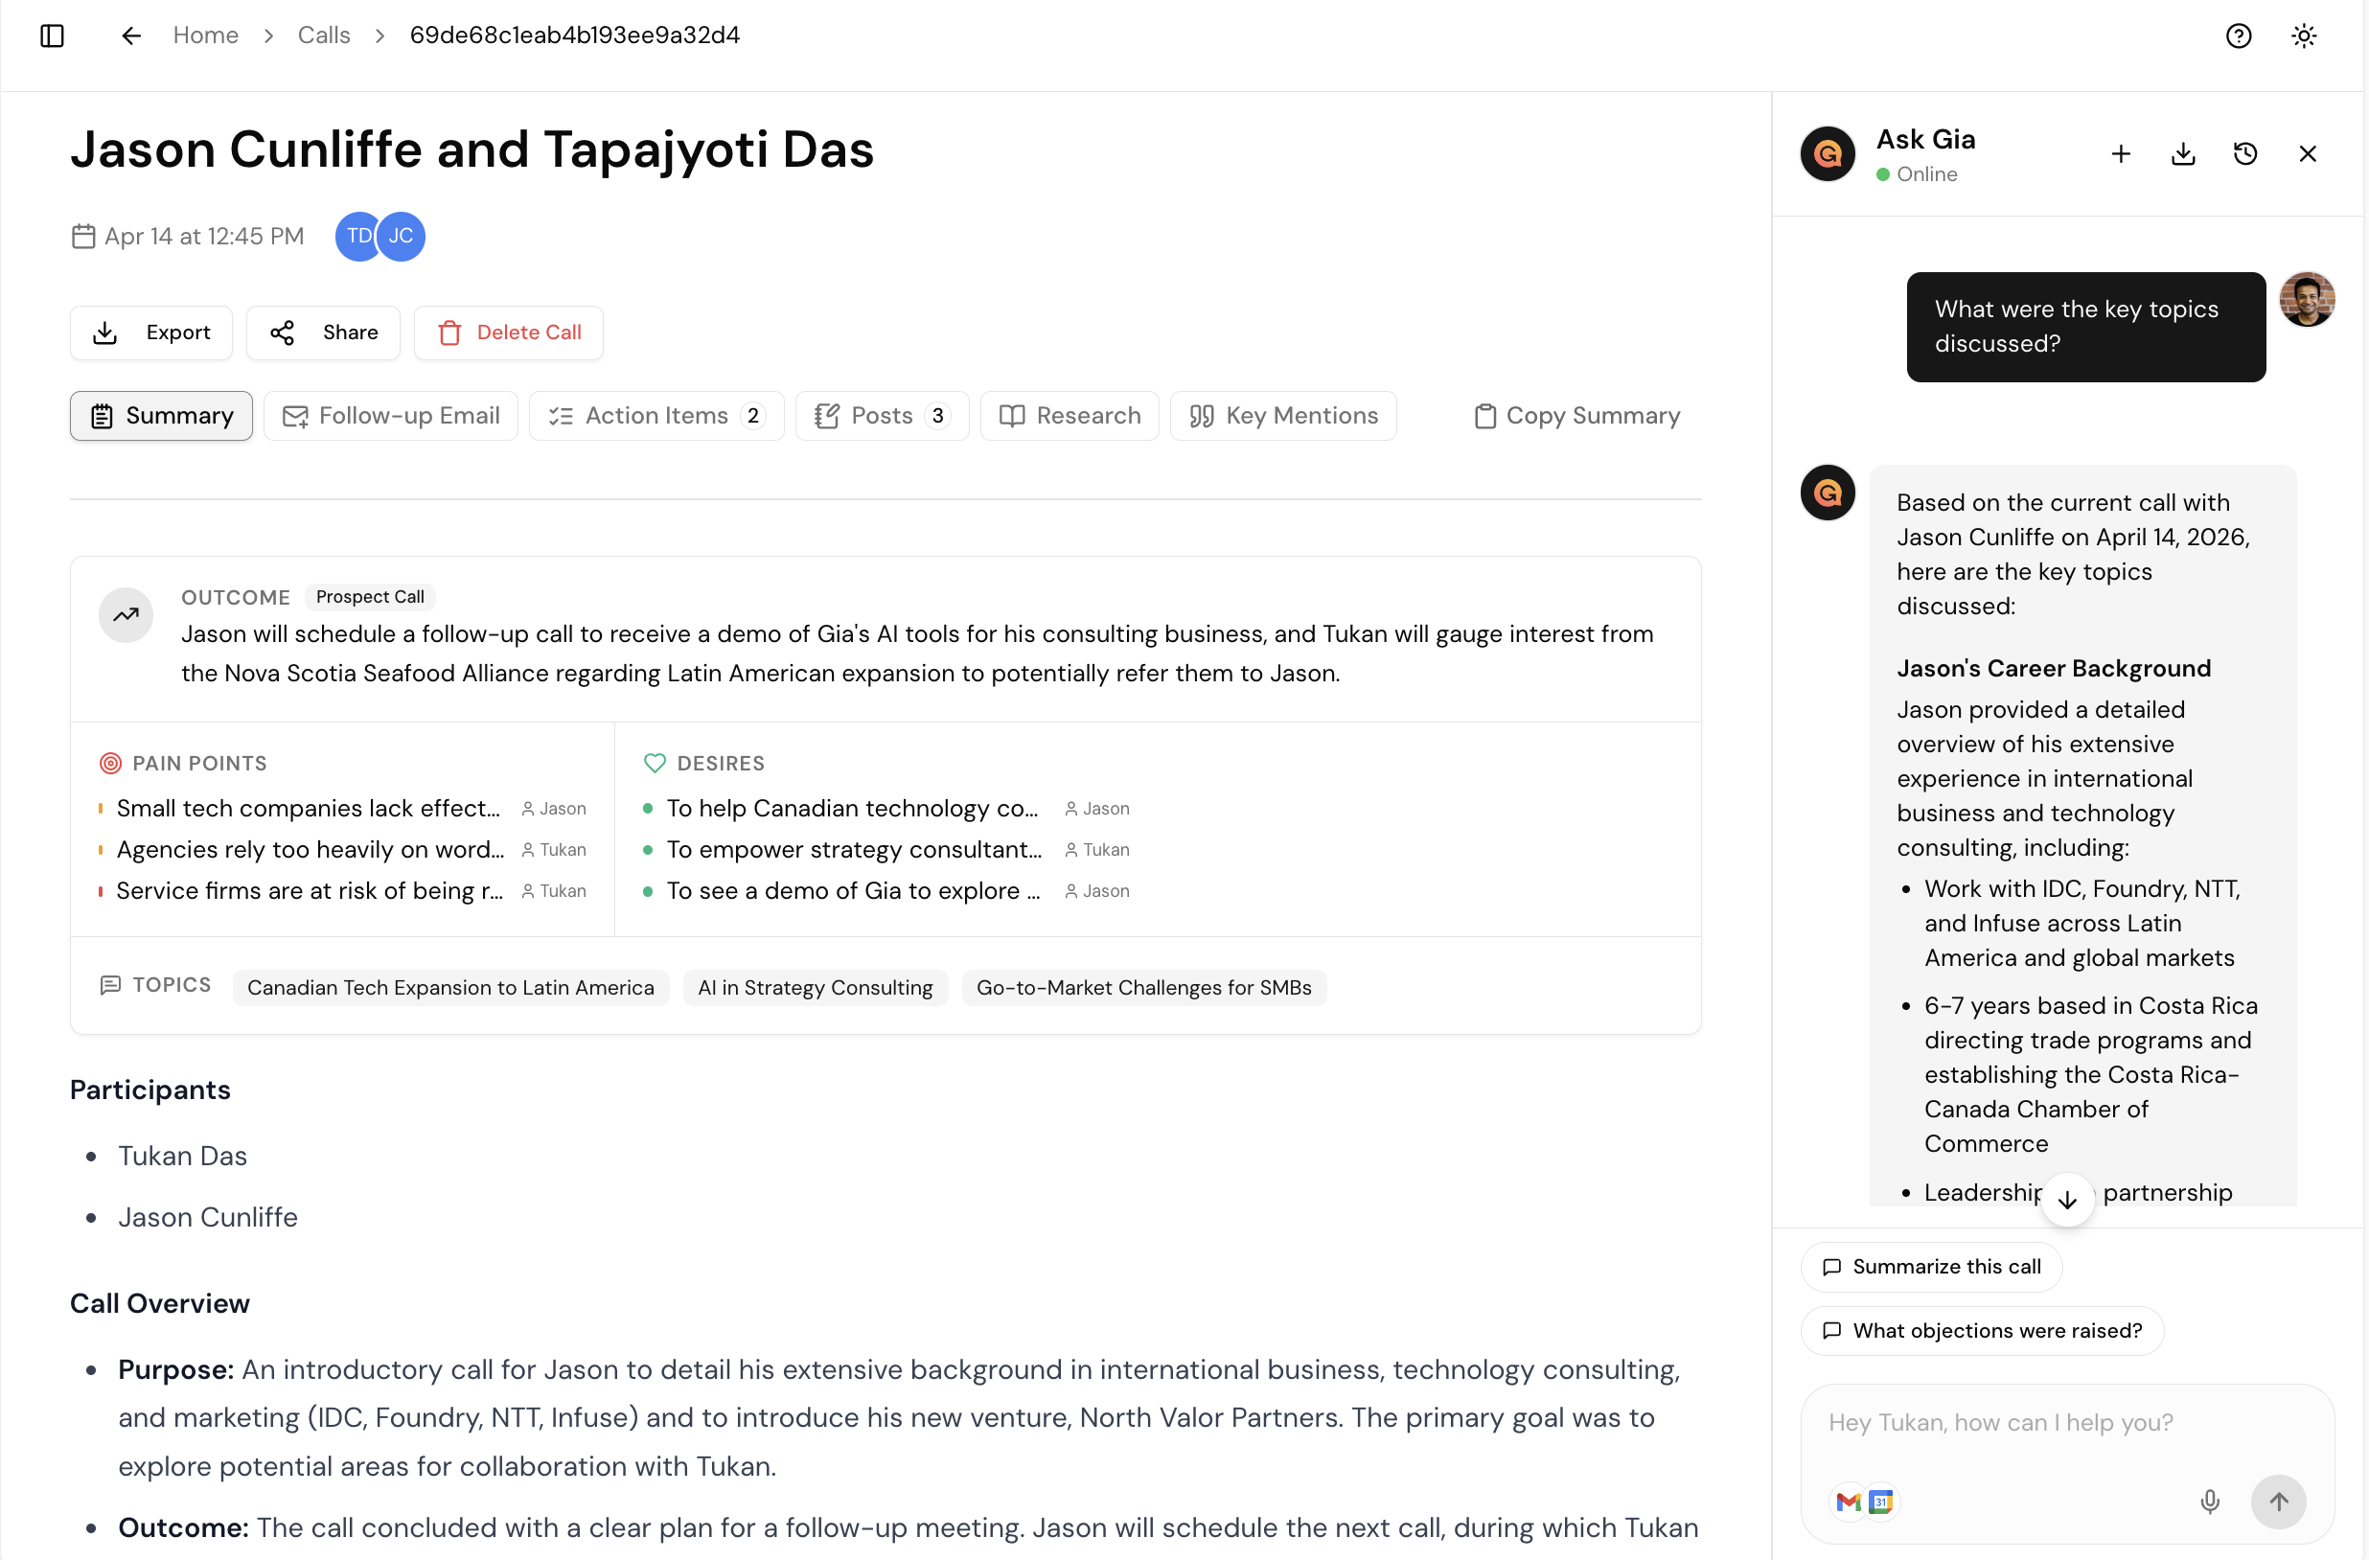Viewport: 2369px width, 1560px height.
Task: Toggle the left sidebar panel icon
Action: coord(52,35)
